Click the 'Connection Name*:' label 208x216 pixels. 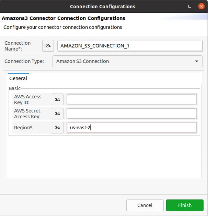[18, 46]
